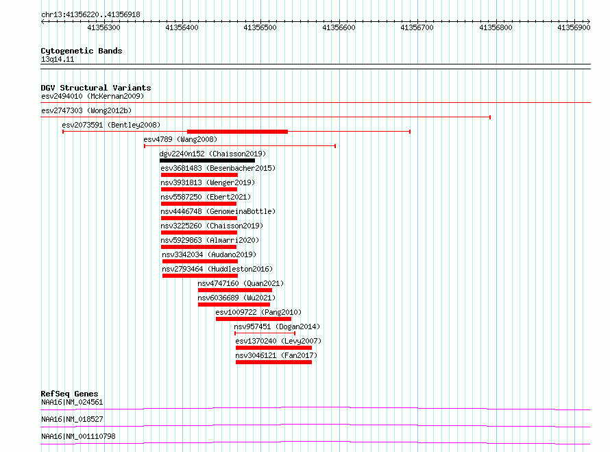Click the magenta NAA16|NM_001110798 transcript line
The image size is (610, 452).
[315, 442]
